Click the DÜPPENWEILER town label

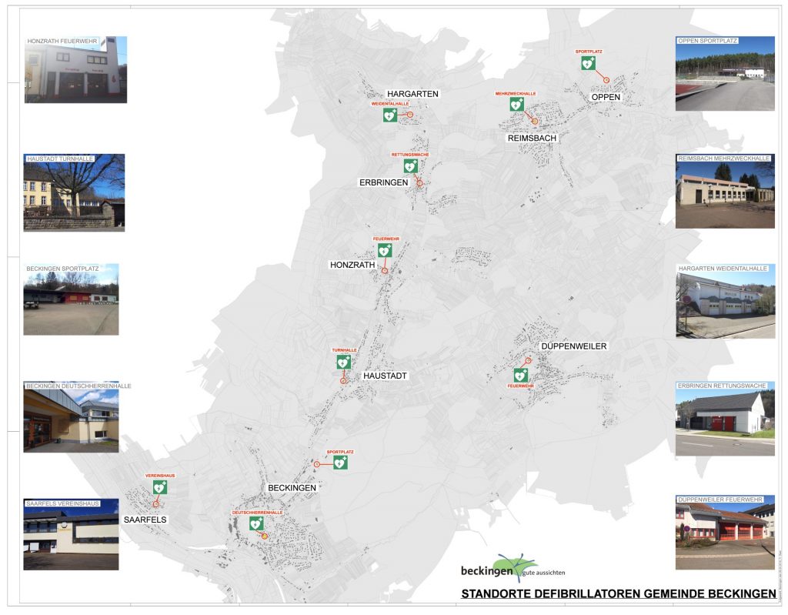pyautogui.click(x=573, y=346)
